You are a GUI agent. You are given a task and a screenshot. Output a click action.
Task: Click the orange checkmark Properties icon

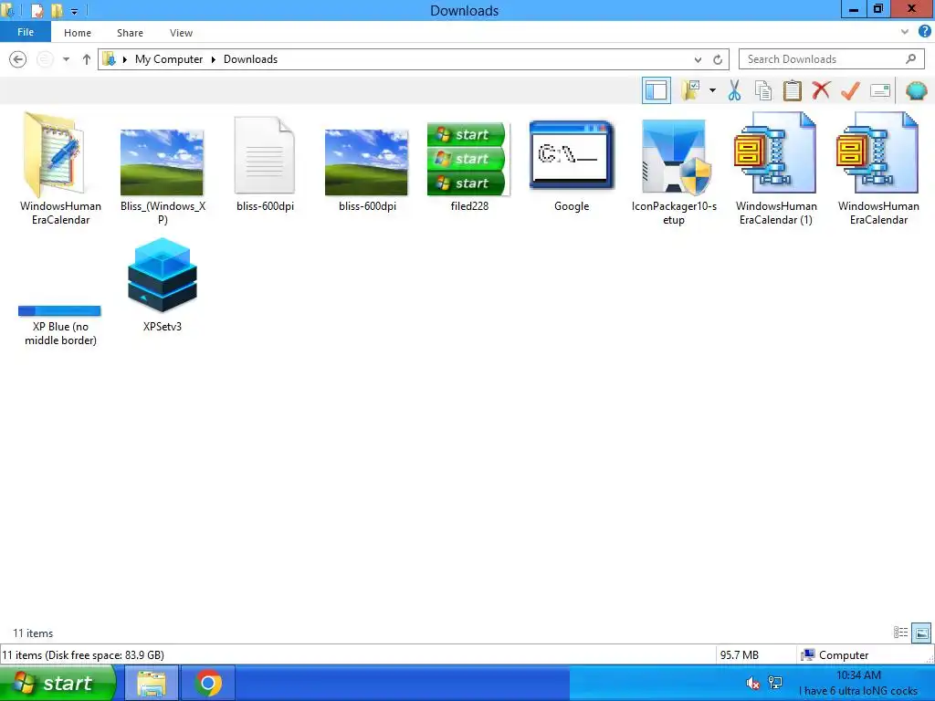850,90
